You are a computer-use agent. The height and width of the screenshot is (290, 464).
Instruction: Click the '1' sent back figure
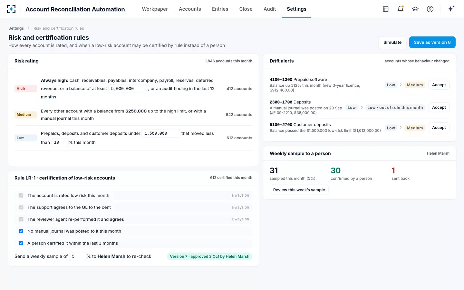393,170
